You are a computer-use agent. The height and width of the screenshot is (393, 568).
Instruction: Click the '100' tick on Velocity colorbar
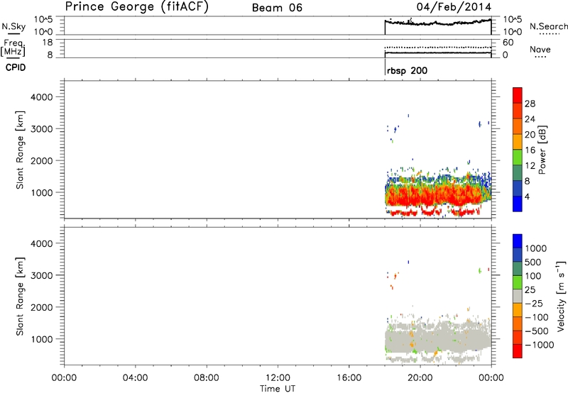click(x=533, y=276)
